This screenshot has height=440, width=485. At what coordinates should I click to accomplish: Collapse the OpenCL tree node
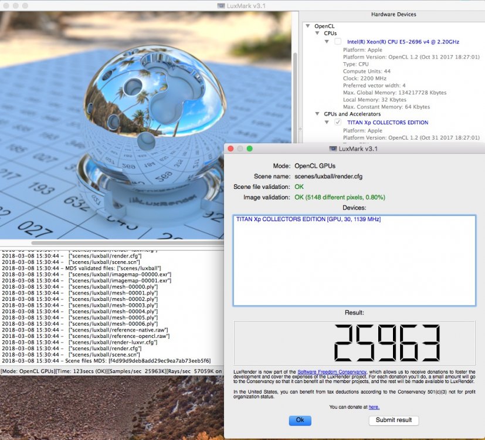(308, 26)
